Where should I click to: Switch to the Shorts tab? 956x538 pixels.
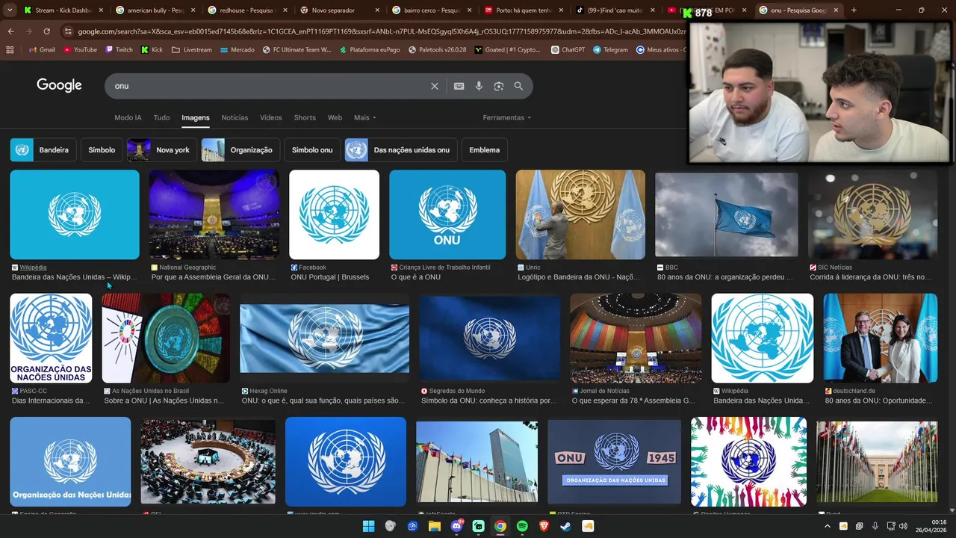[305, 117]
